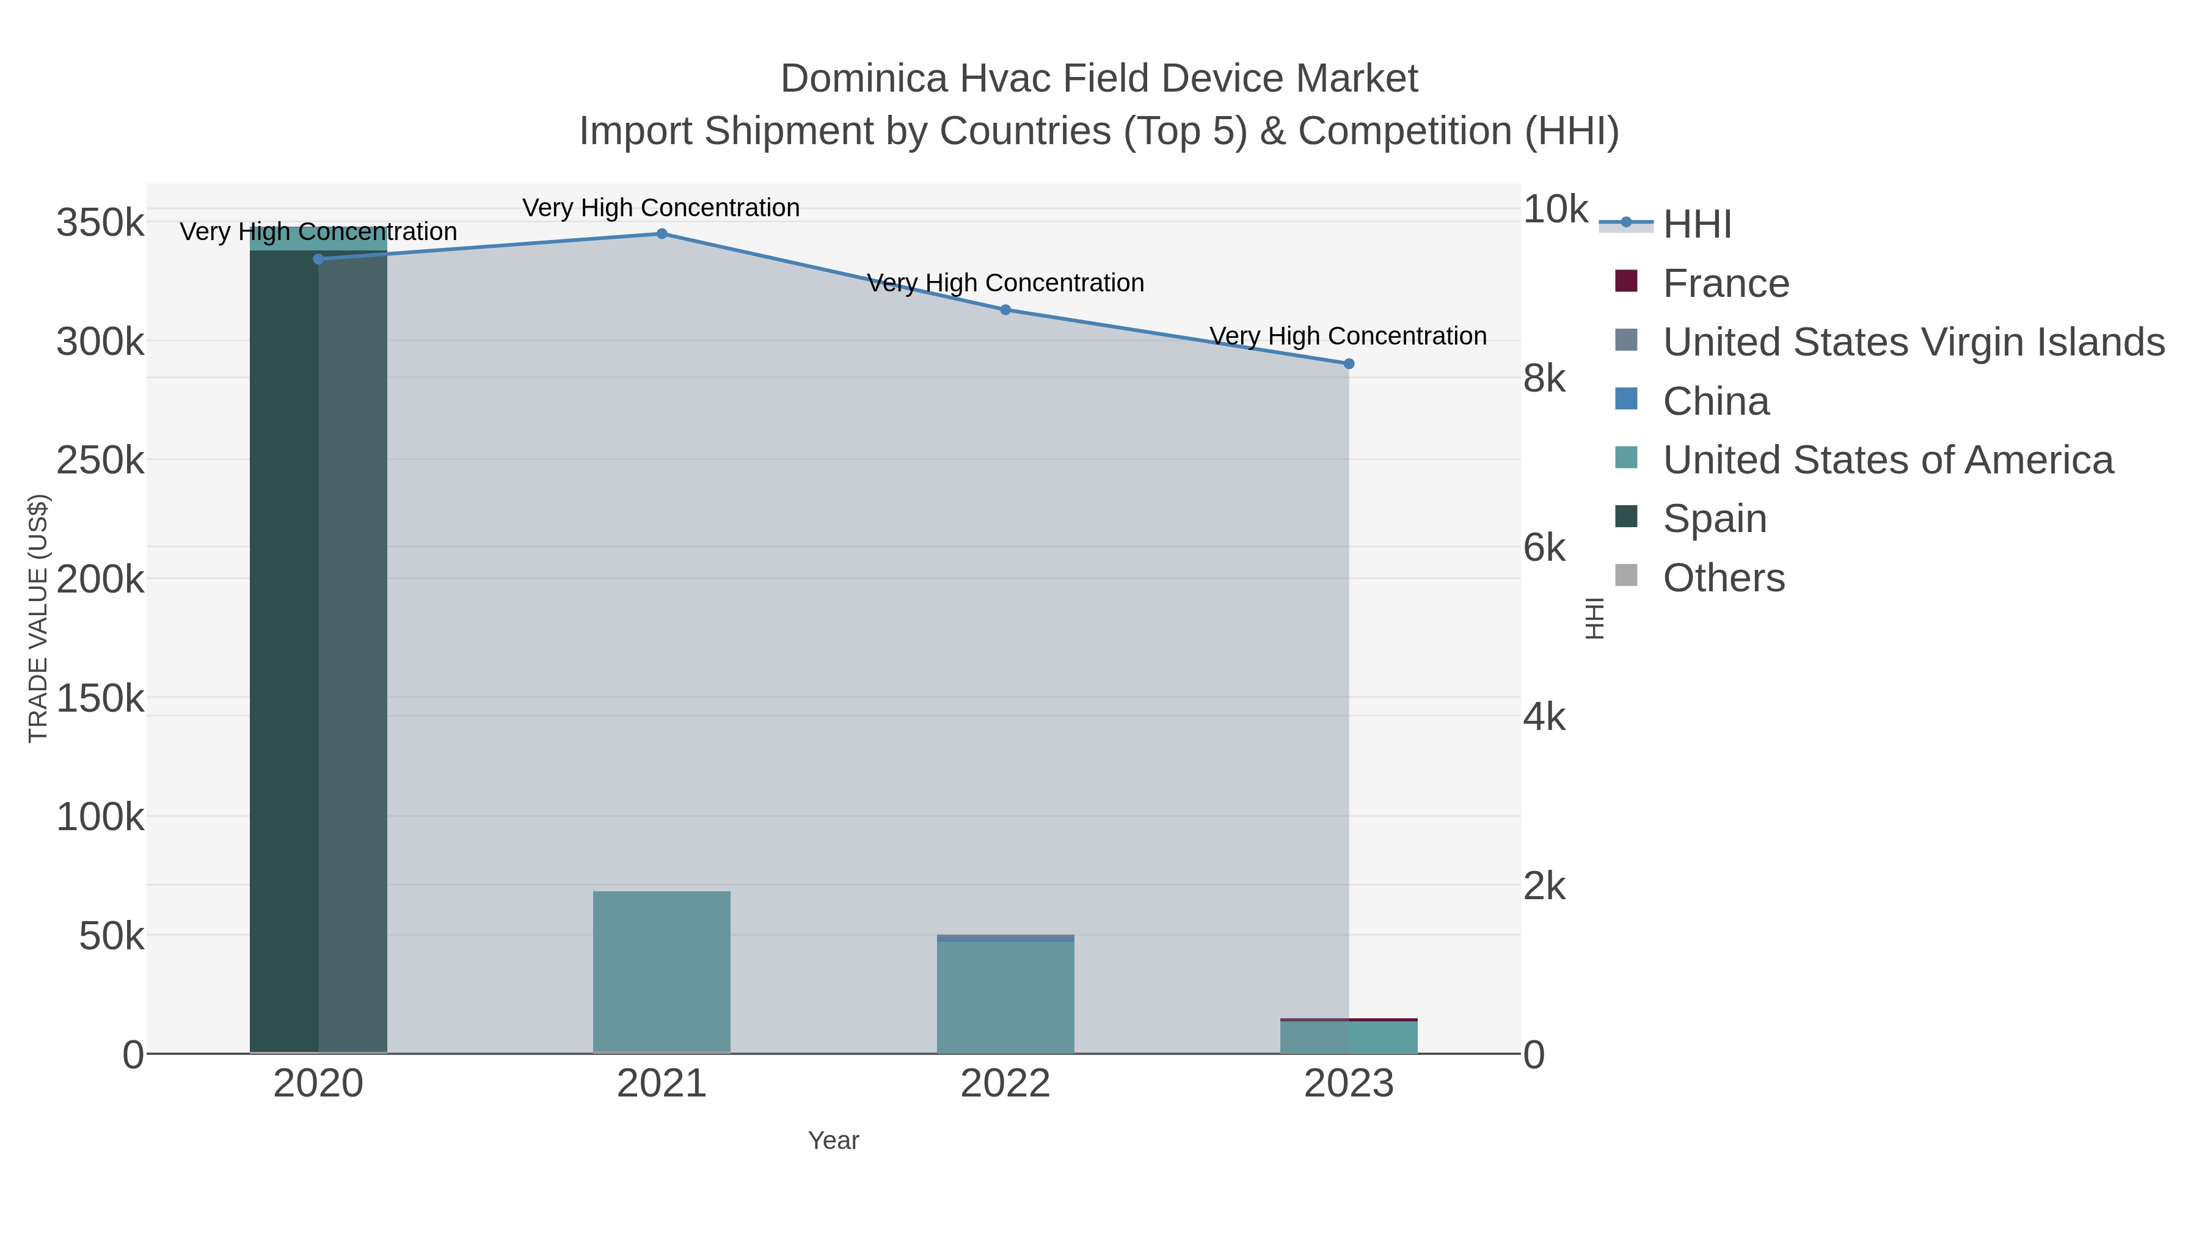Click the 2023 HHI line marker

(1349, 363)
